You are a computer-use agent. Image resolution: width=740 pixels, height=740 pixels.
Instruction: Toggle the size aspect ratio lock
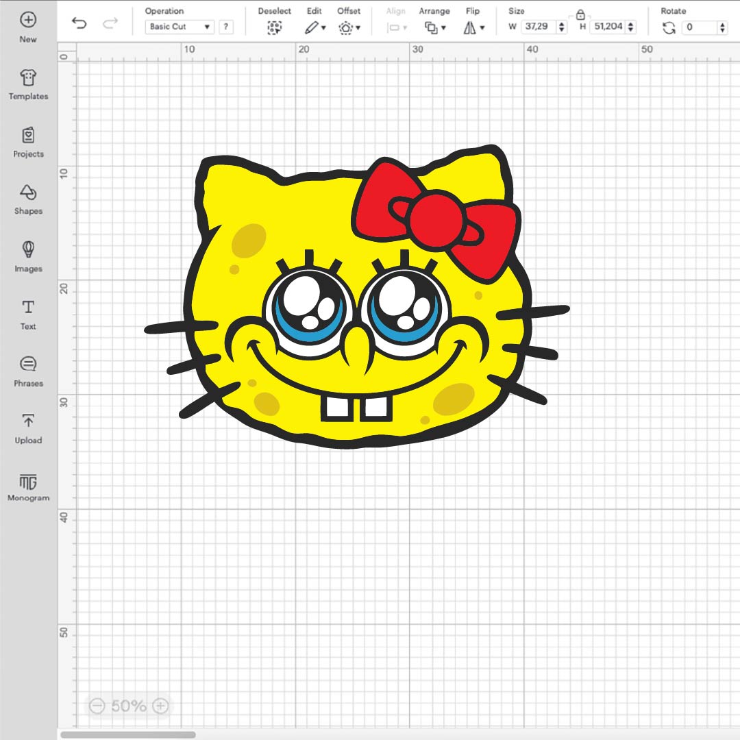point(580,16)
